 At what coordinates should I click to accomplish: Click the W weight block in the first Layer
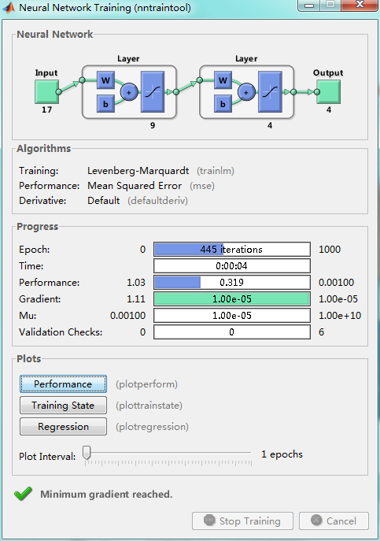pyautogui.click(x=105, y=80)
